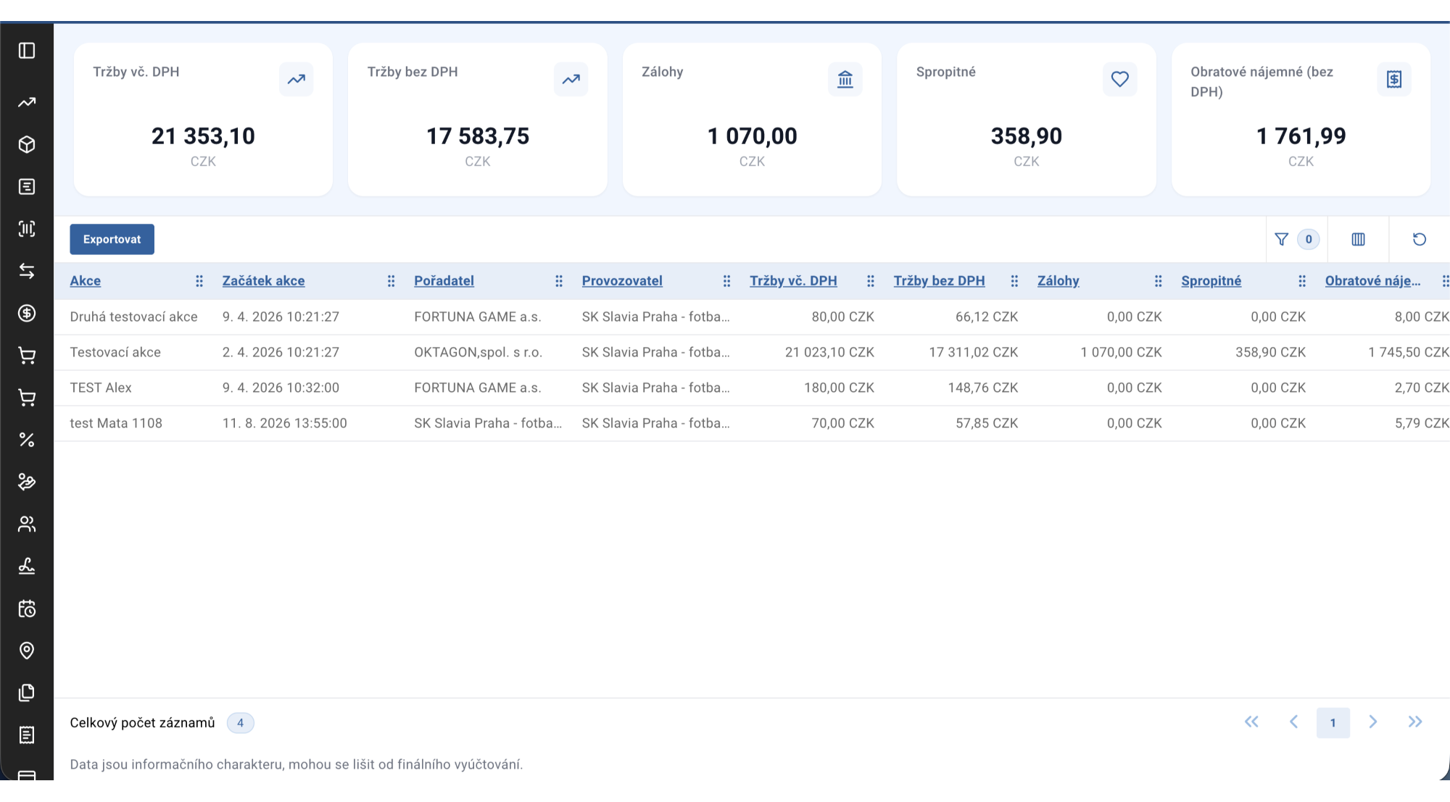Open the location pin sidebar icon
The image size is (1450, 802).
tap(27, 651)
